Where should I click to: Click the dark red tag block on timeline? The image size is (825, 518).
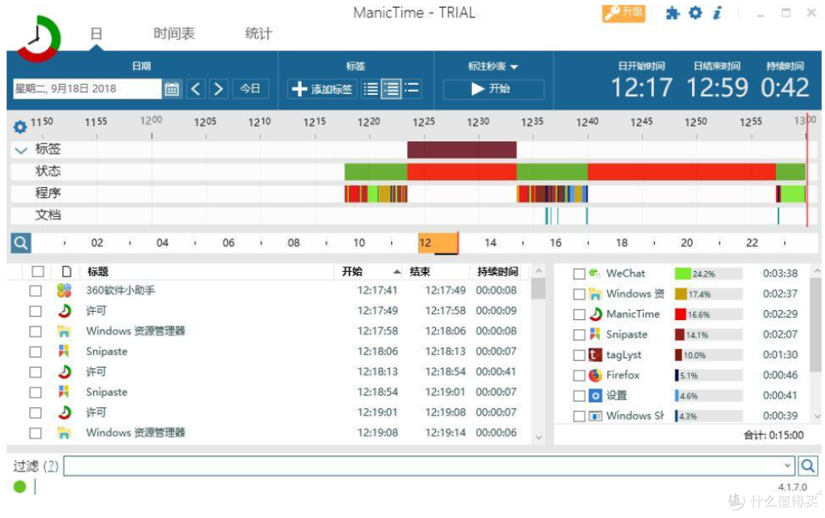461,150
